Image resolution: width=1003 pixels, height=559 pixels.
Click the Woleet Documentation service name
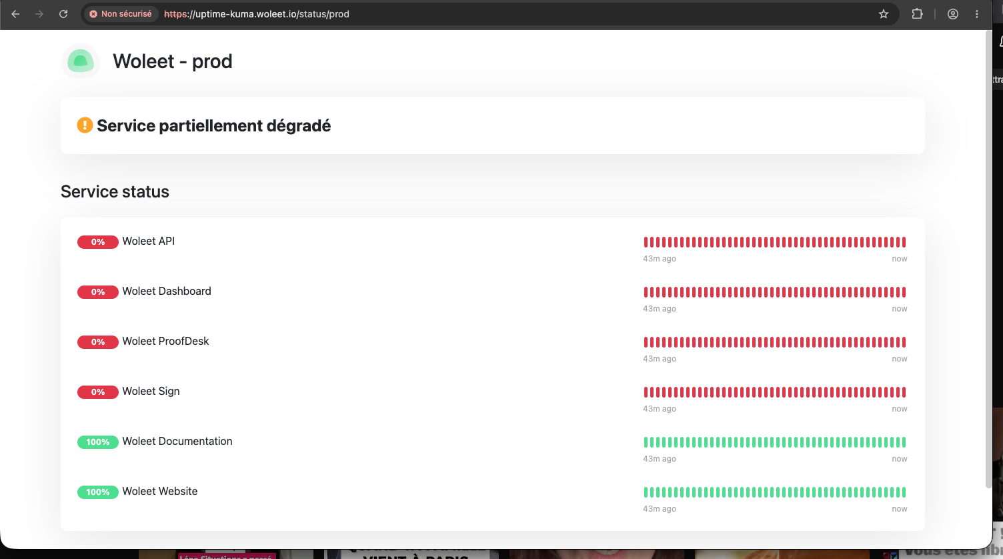pos(177,442)
